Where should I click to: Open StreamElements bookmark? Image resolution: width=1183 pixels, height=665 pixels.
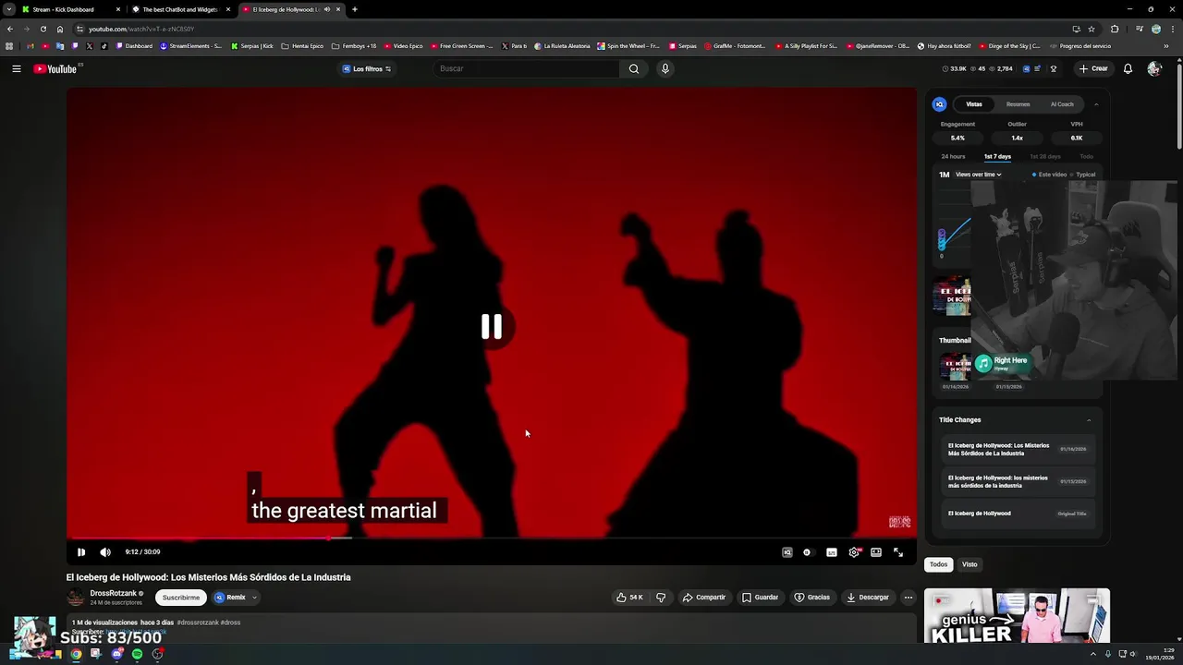coord(191,45)
